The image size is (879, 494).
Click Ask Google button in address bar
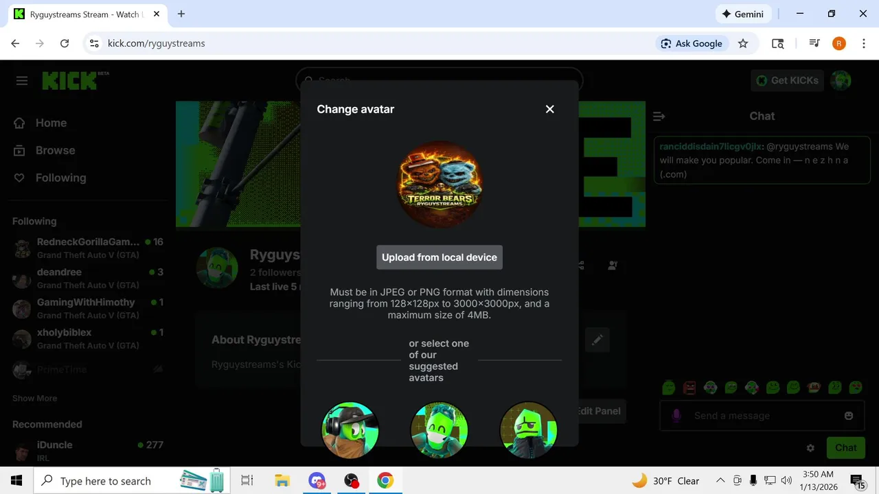[x=692, y=43]
